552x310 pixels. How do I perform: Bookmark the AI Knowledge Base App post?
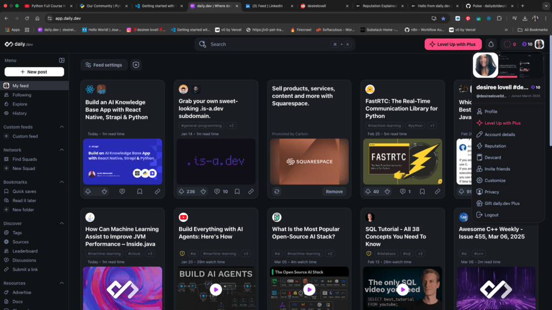click(x=140, y=192)
